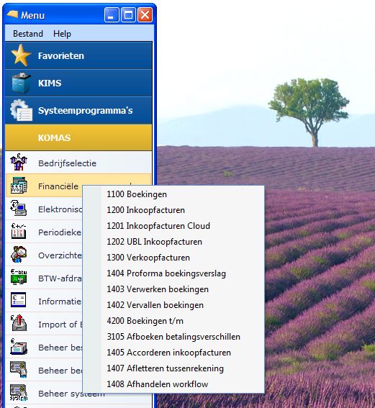This screenshot has height=408, width=375.
Task: Click the Beheer systeem label
Action: coord(71,394)
